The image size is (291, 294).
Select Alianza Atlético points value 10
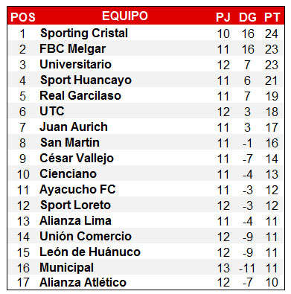click(272, 283)
